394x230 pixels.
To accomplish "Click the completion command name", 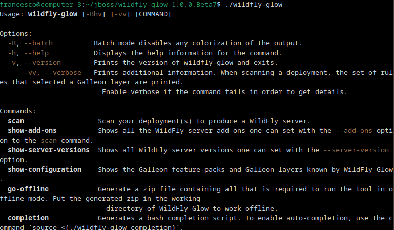I will point(28,218).
